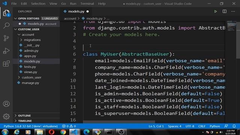Open OBS Studio from taskbar
The image size is (240, 135).
121,132
